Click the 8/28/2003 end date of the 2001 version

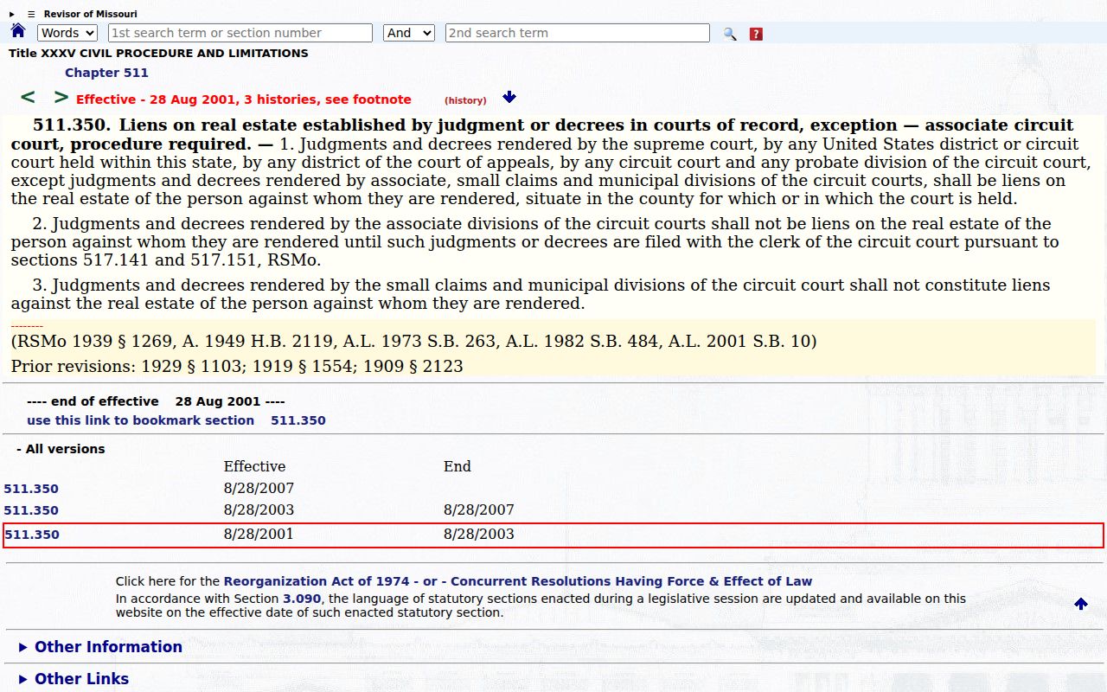click(479, 535)
